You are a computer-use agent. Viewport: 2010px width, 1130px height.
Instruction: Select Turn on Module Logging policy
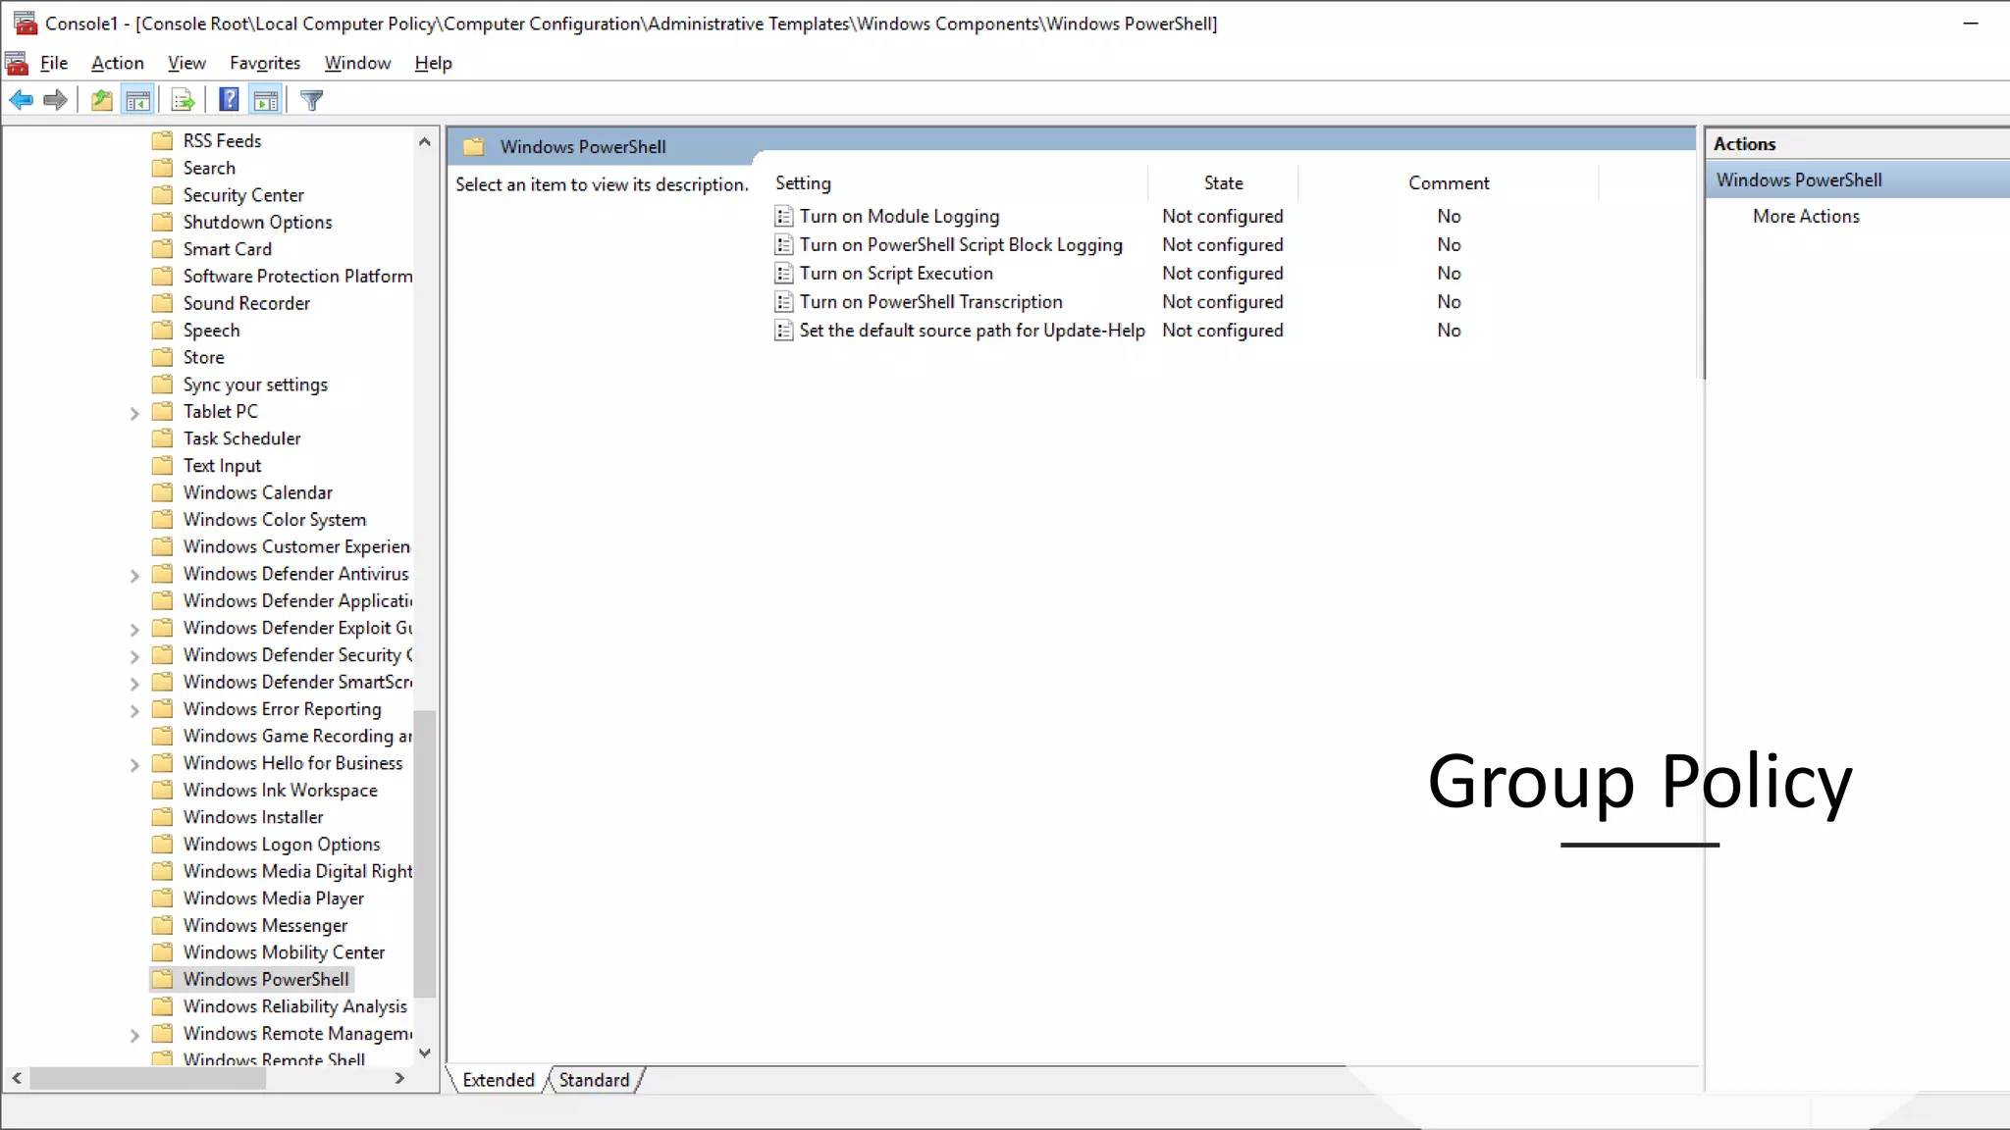point(899,216)
